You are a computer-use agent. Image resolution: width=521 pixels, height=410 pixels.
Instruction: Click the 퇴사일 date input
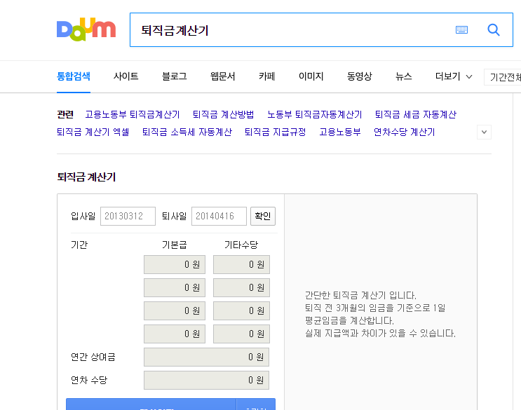tap(219, 217)
